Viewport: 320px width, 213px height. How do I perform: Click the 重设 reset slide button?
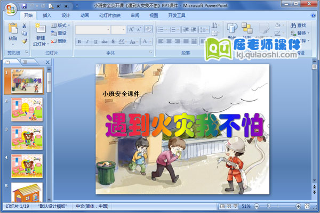click(59, 33)
